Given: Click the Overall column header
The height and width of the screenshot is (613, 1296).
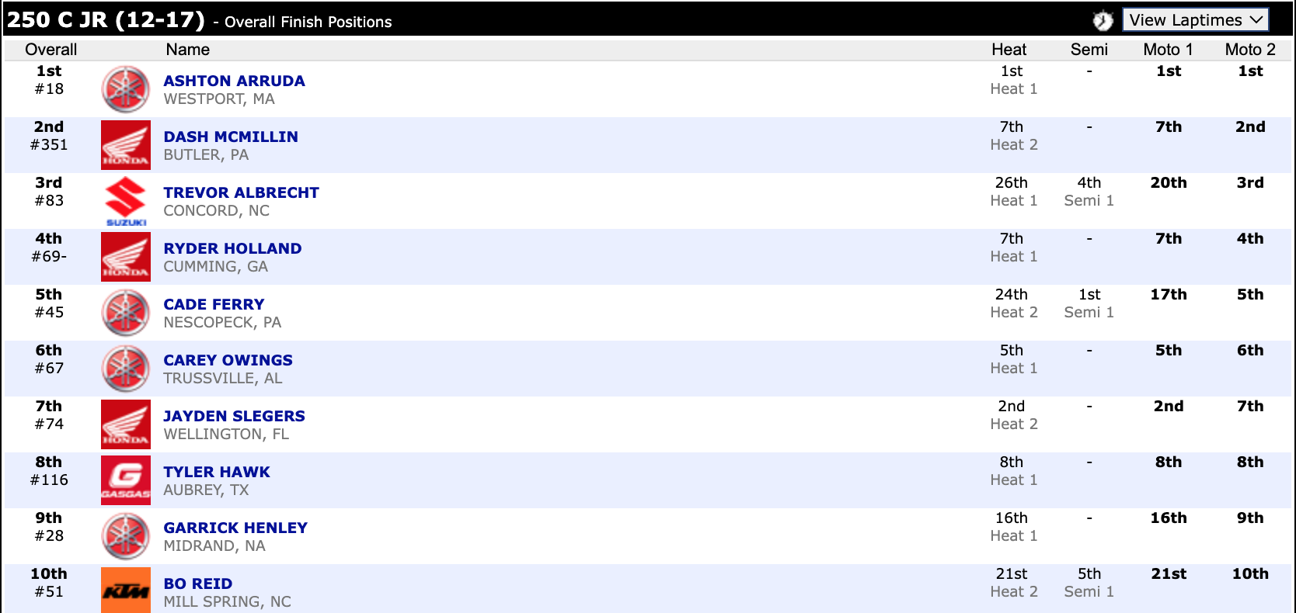Looking at the screenshot, I should click(51, 50).
